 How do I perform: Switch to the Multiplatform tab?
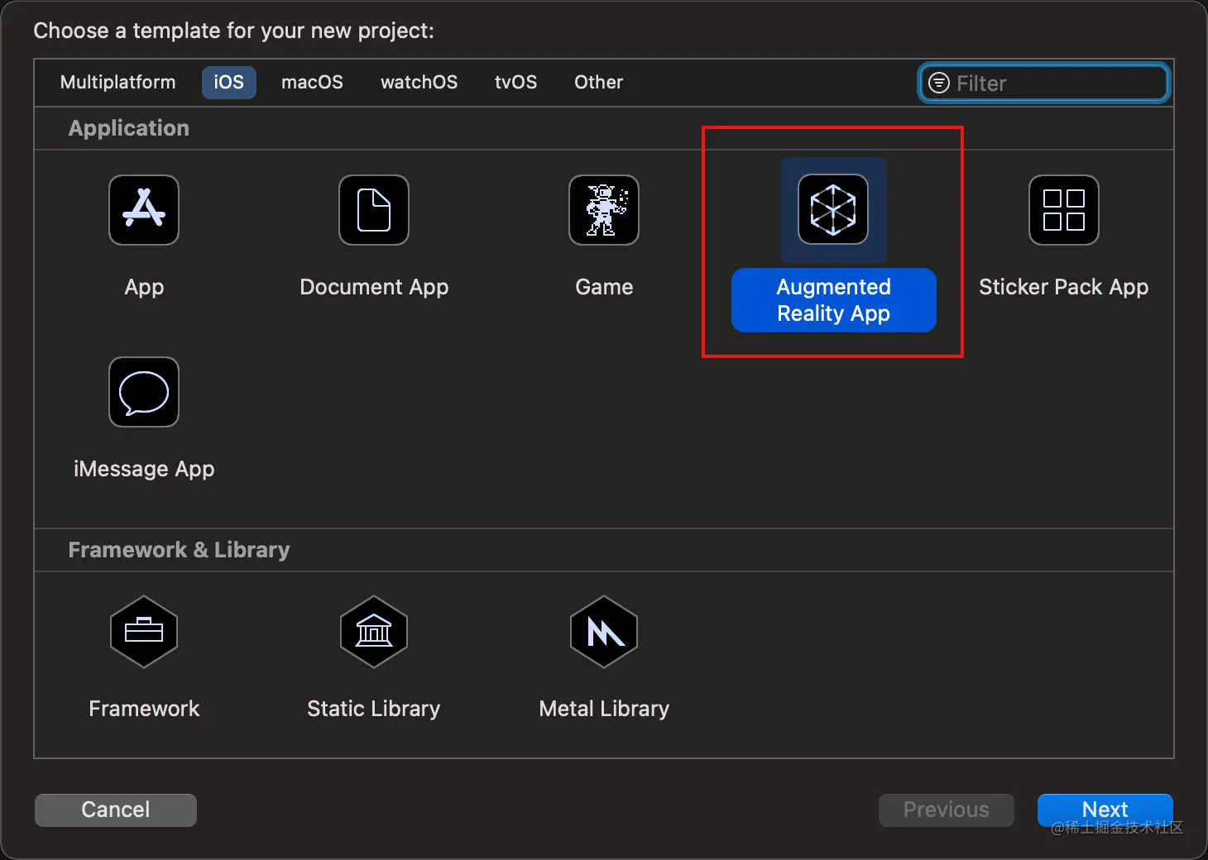[118, 83]
